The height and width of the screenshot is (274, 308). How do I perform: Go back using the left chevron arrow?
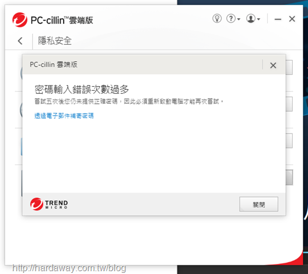pyautogui.click(x=20, y=41)
